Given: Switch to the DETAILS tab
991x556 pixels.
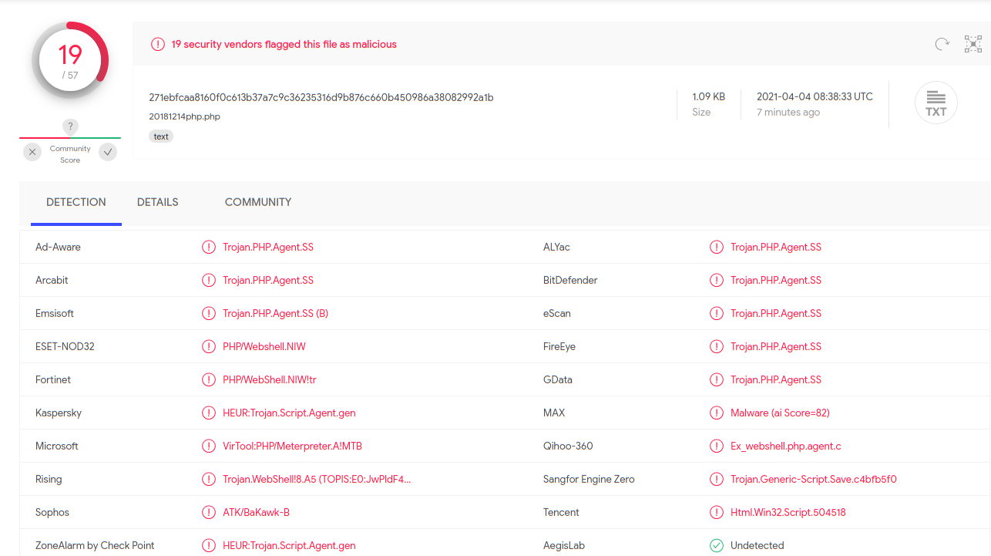Looking at the screenshot, I should coord(158,202).
